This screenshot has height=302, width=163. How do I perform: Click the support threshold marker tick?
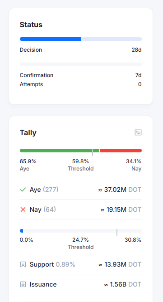pyautogui.click(x=117, y=233)
